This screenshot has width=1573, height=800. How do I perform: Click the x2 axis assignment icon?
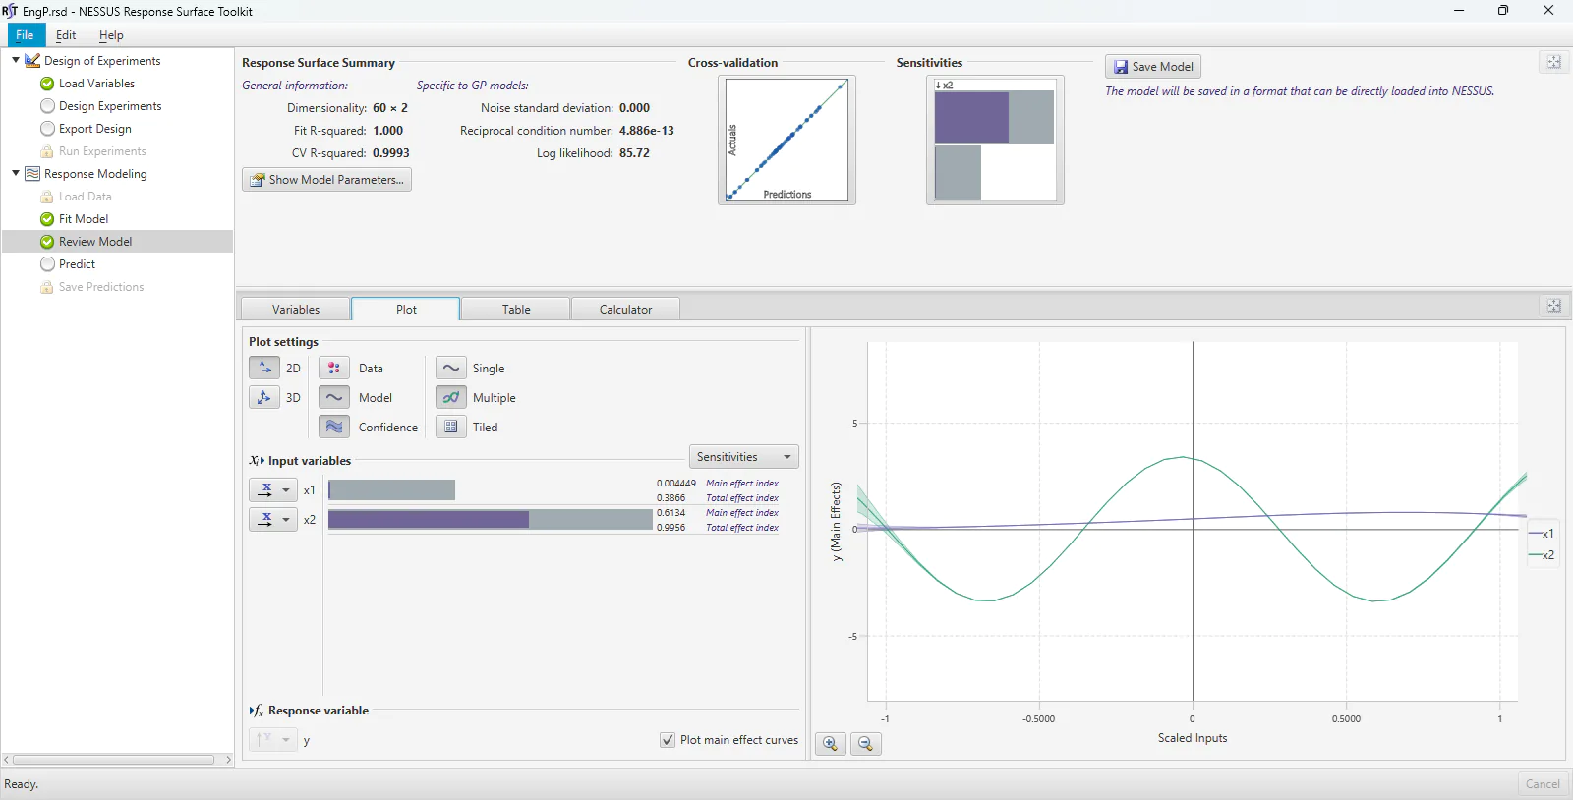264,519
